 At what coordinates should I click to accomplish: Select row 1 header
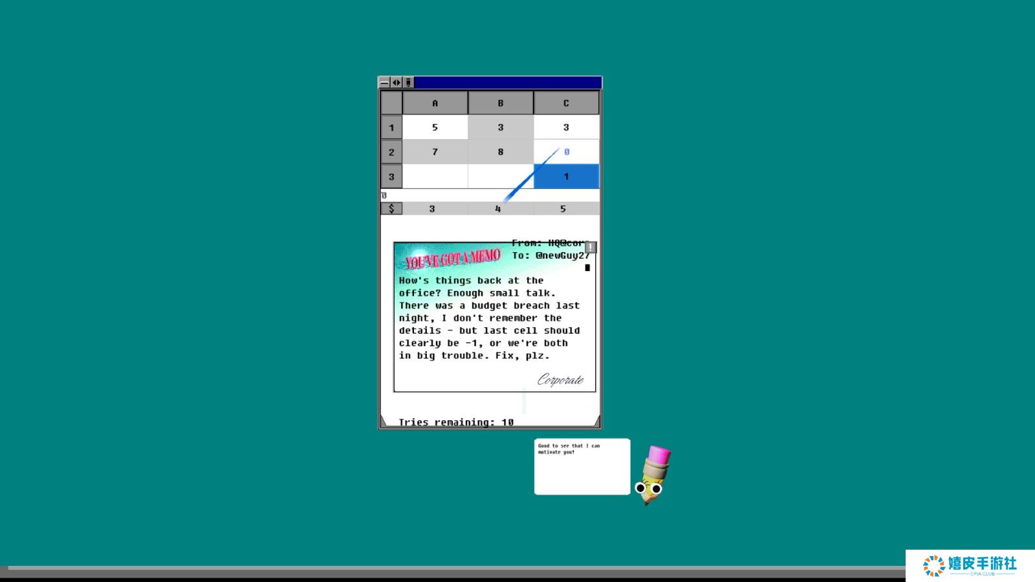[x=391, y=127]
